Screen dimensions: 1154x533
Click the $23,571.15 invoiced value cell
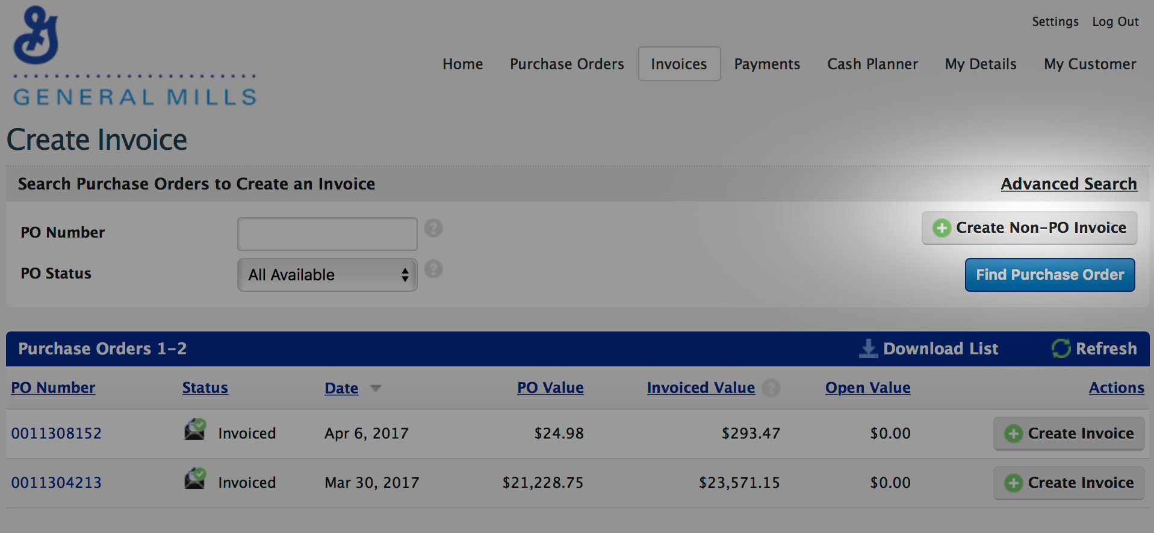point(739,483)
